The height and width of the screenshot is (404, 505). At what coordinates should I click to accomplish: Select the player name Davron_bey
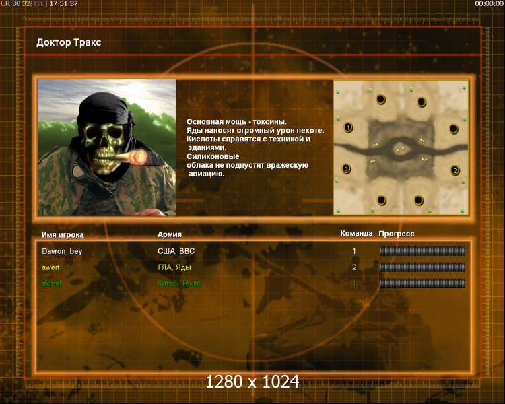pos(62,251)
